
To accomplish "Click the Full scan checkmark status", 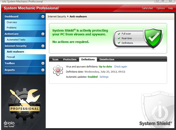I will (124, 34).
